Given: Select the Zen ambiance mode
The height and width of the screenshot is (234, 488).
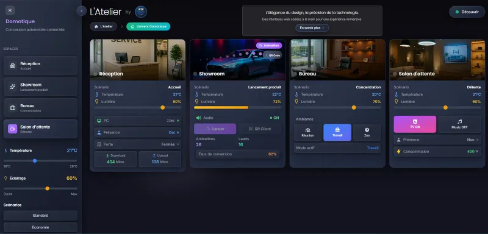Looking at the screenshot, I should 367,132.
